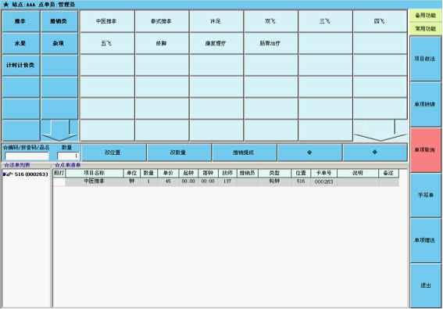Open 项目做法 function
The height and width of the screenshot is (309, 443).
pos(426,59)
